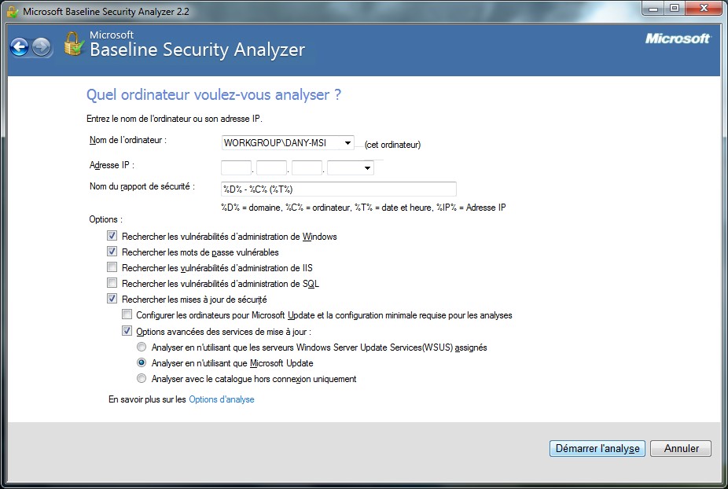Image resolution: width=728 pixels, height=489 pixels.
Task: Minimize the Baseline Security Analyzer window
Action: (x=653, y=9)
